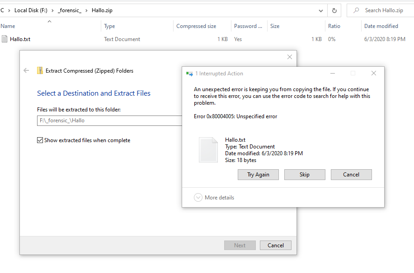Click the Interrupted Action transfer icon

(x=189, y=74)
